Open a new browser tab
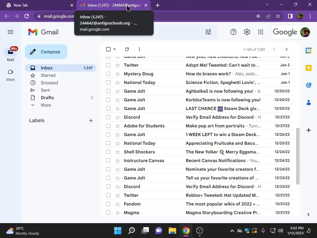The image size is (317, 238). [158, 5]
